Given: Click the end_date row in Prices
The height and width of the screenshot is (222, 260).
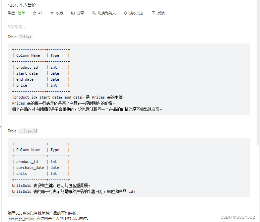Looking at the screenshot, I should pyautogui.click(x=41, y=79).
